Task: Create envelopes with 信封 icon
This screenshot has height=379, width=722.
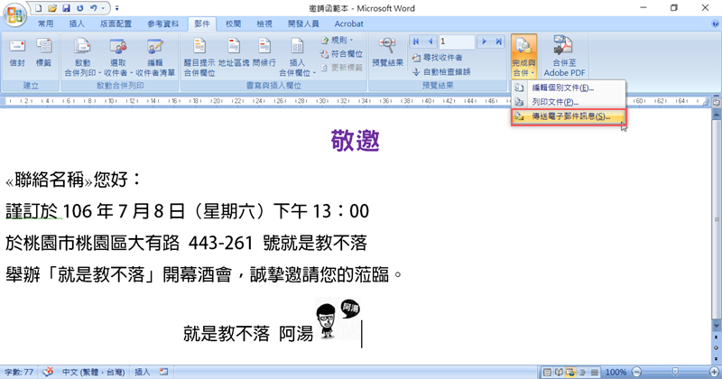Action: [17, 53]
